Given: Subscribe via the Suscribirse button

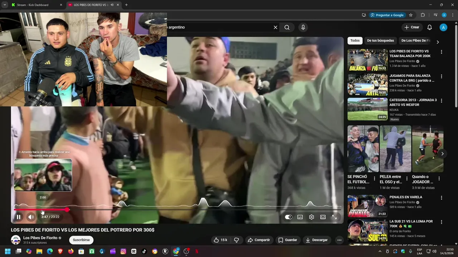Looking at the screenshot, I should [x=81, y=240].
